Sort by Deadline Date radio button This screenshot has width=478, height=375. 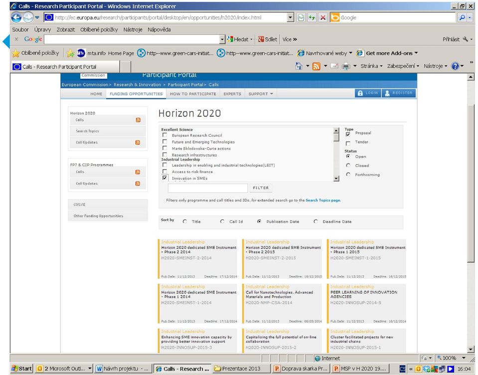[316, 221]
